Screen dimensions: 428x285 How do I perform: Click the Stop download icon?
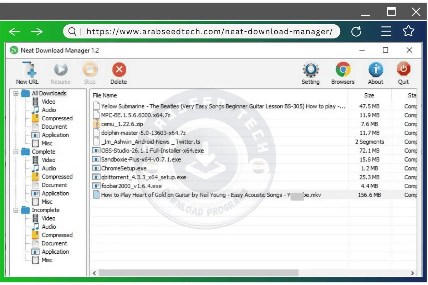90,70
